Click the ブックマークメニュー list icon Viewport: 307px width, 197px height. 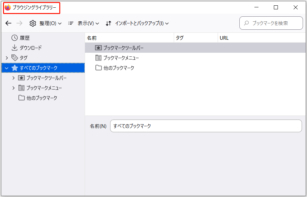(x=98, y=57)
